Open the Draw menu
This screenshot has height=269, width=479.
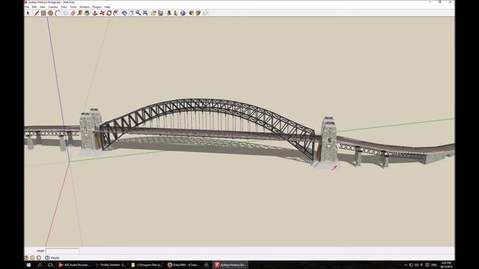64,7
